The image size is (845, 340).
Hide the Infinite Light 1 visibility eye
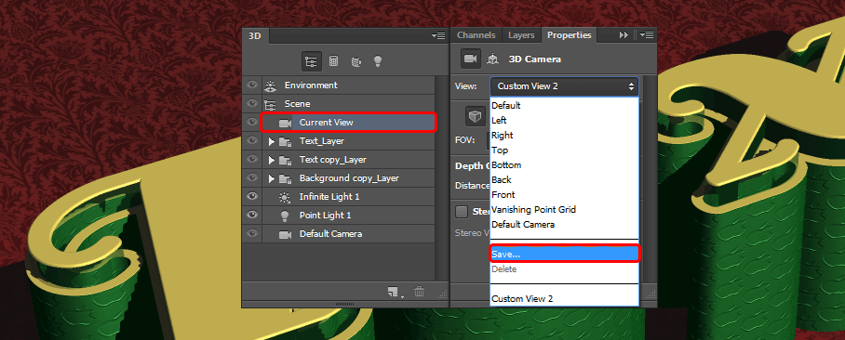pos(251,196)
